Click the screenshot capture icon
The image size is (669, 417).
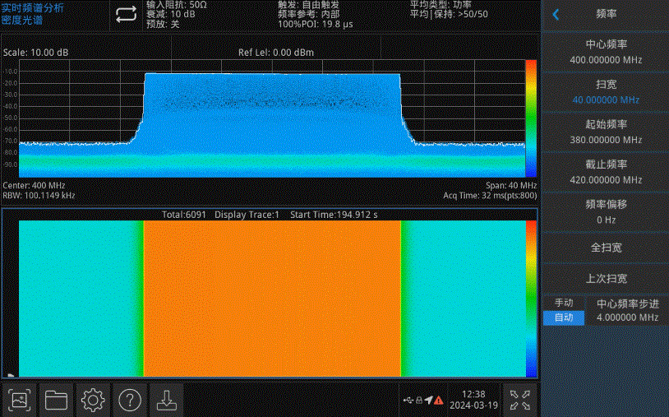tap(21, 400)
